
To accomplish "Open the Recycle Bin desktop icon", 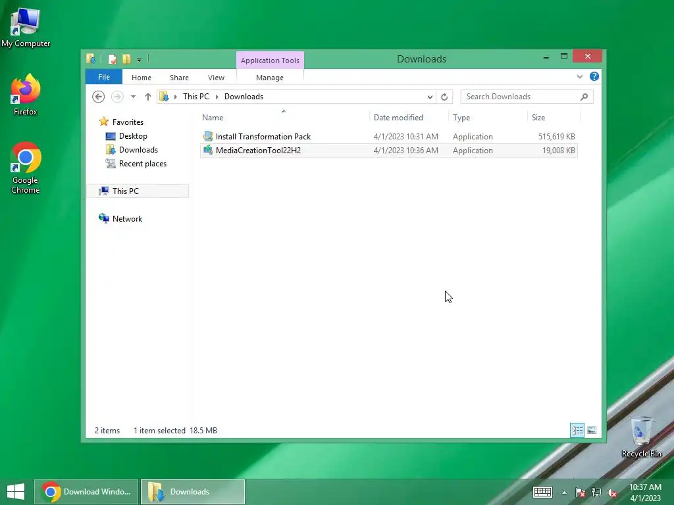I will [x=641, y=437].
